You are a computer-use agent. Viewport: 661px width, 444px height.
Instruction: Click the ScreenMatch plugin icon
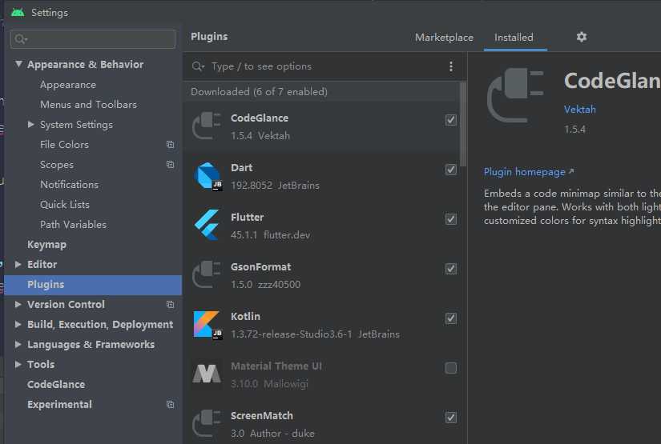pyautogui.click(x=206, y=424)
